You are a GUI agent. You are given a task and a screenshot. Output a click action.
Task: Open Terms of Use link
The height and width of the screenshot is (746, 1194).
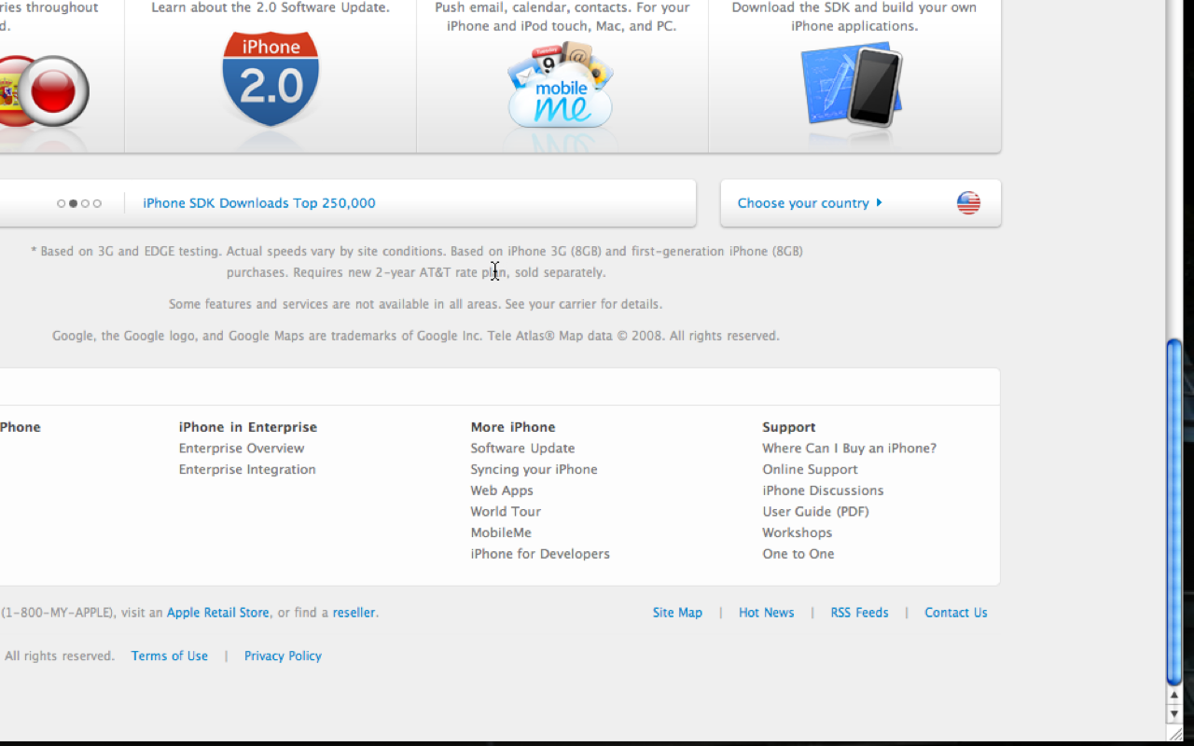(x=170, y=656)
